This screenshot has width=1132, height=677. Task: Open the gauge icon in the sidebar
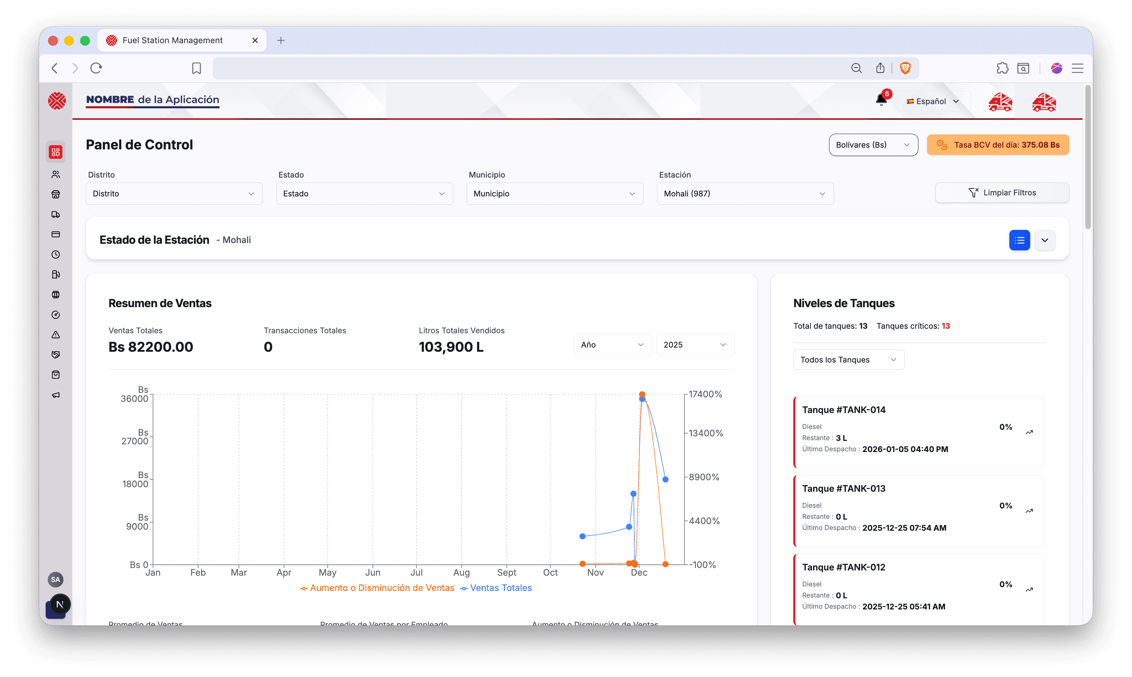(x=56, y=315)
